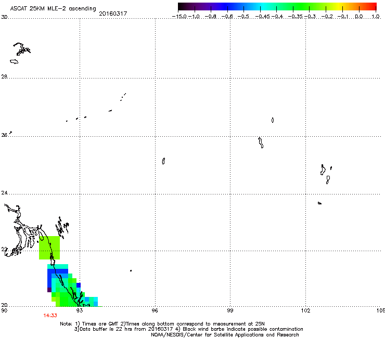Click the longitude label 102
The height and width of the screenshot is (338, 385).
[x=305, y=310]
